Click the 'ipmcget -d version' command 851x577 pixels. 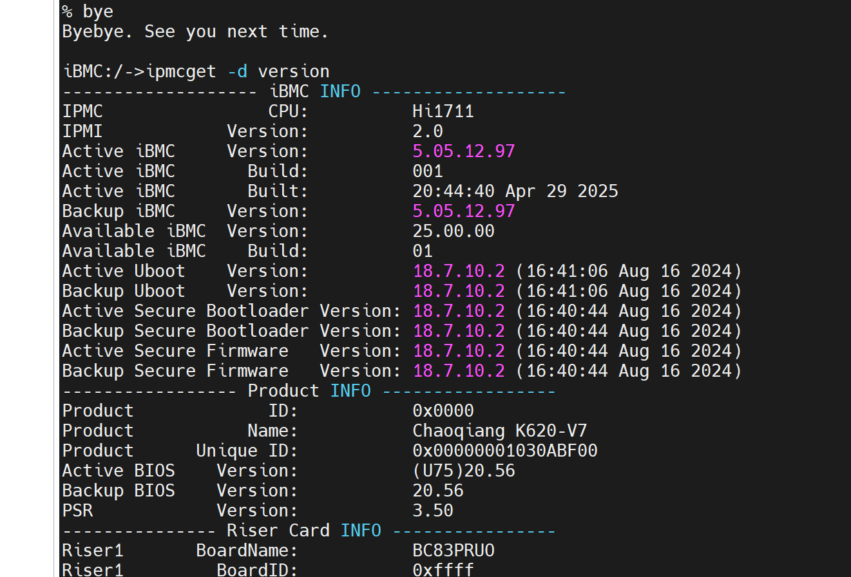tap(238, 71)
